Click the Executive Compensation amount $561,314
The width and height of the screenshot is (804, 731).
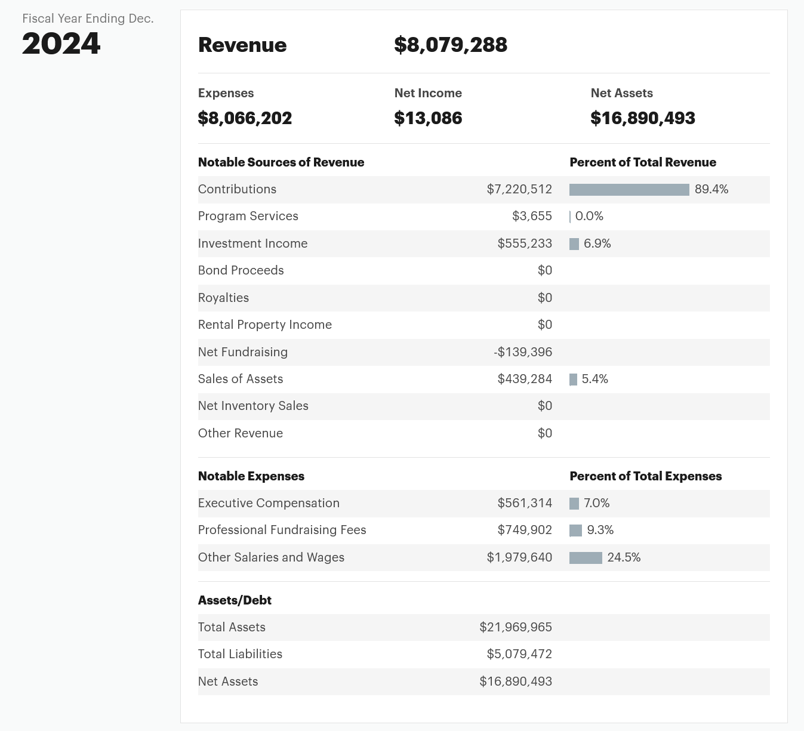(525, 503)
